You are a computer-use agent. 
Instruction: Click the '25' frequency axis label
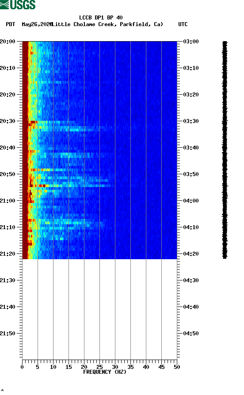click(x=99, y=367)
